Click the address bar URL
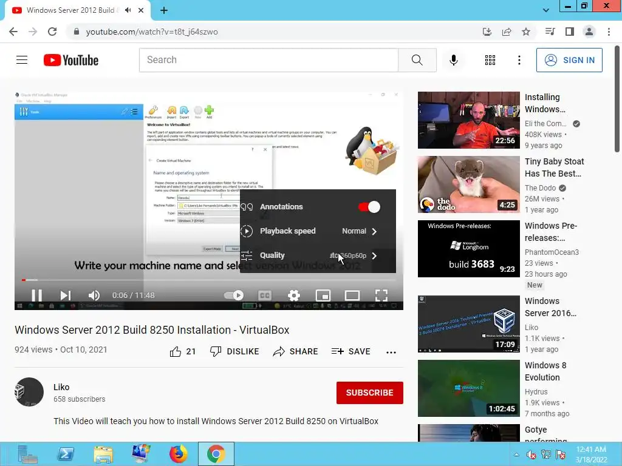 pyautogui.click(x=152, y=32)
